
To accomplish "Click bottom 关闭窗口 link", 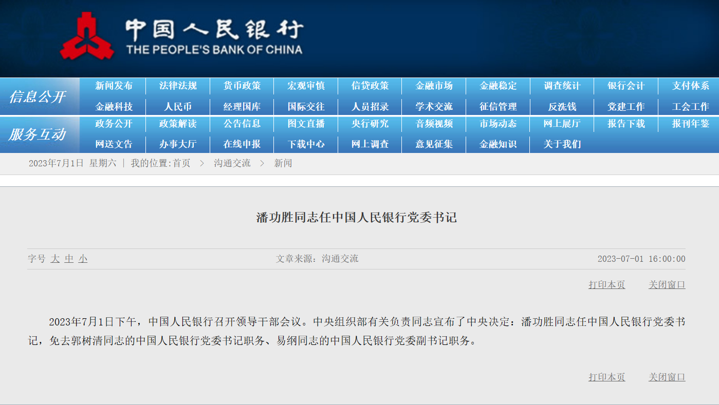I will click(x=667, y=377).
